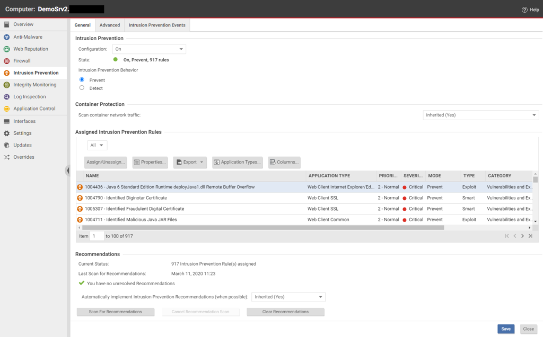Viewport: 543px width, 337px height.
Task: Expand Scan container network traffic dropdown
Action: [481, 115]
